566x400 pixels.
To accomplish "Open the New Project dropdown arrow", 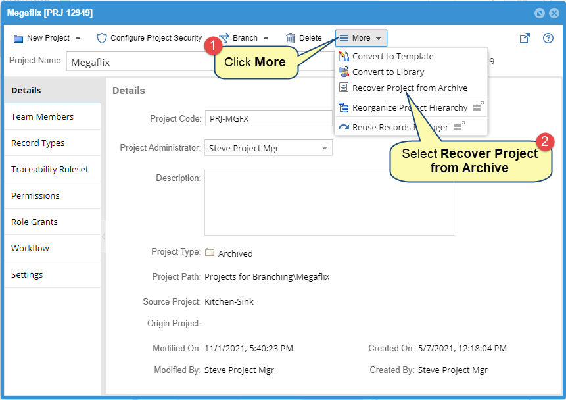I will tap(78, 39).
